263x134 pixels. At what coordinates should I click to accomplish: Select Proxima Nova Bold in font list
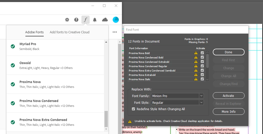click(x=167, y=53)
